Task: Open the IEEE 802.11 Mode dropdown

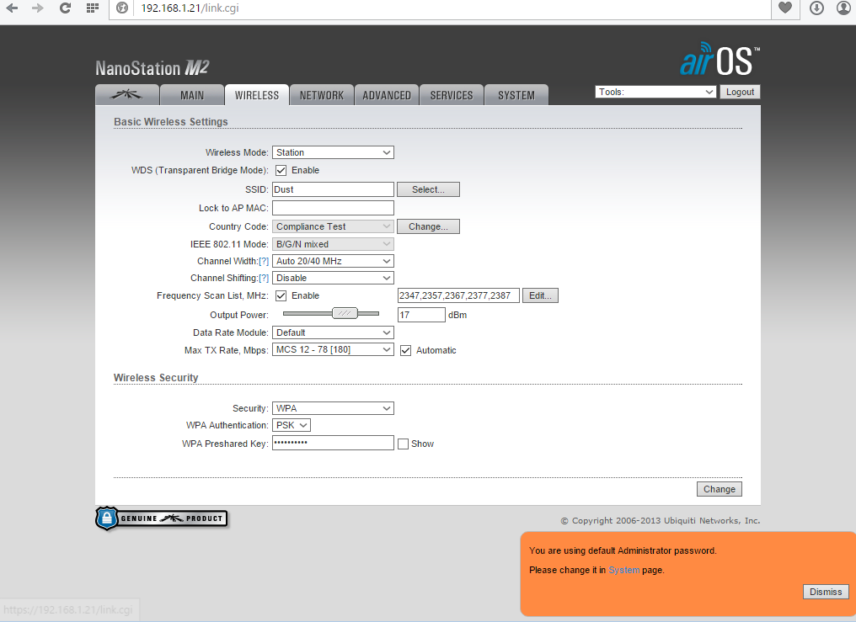Action: click(x=333, y=244)
